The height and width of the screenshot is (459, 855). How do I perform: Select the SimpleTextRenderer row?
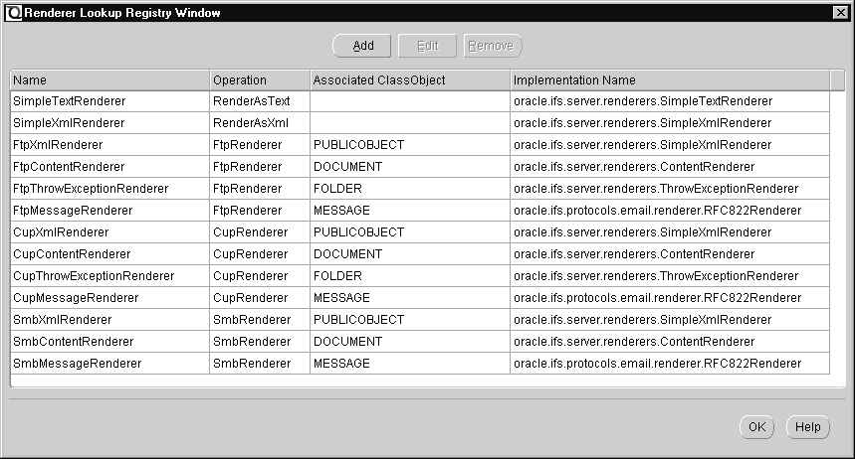[420, 101]
